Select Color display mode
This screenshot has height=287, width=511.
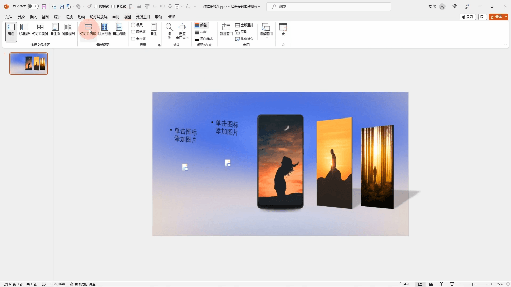tap(201, 25)
